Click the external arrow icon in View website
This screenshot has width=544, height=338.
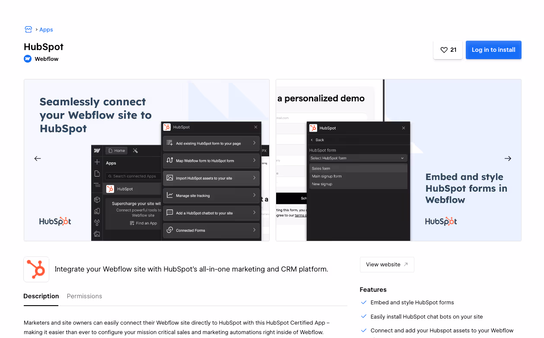point(406,265)
